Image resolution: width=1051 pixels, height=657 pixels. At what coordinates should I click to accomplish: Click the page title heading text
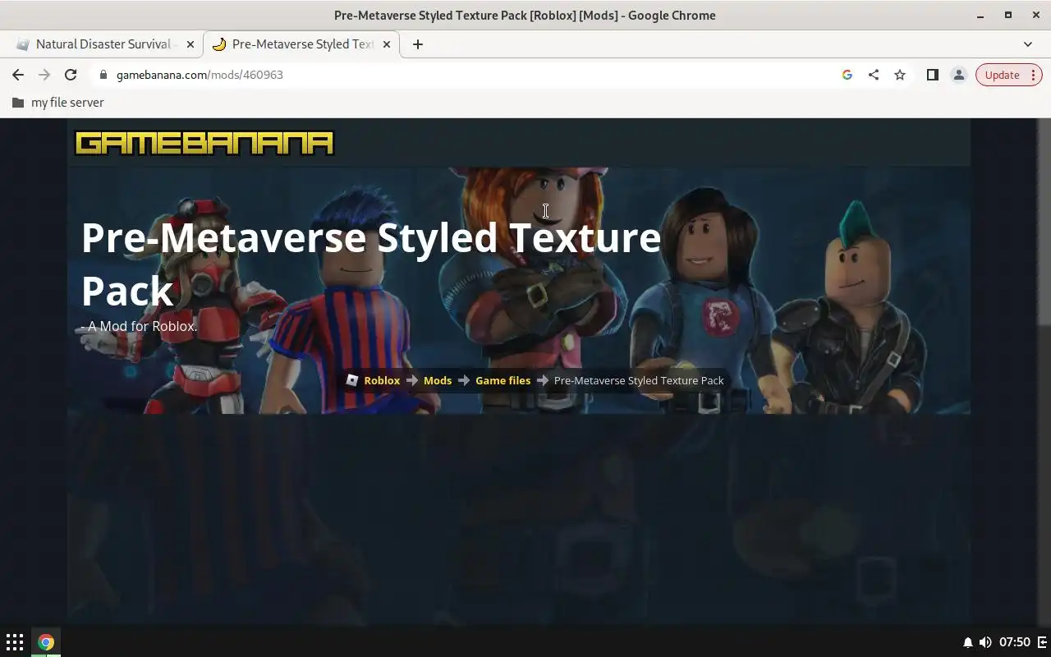371,264
